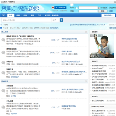116x116 pixels.
Task: Click the 用户名 input field
Action: [88, 8]
